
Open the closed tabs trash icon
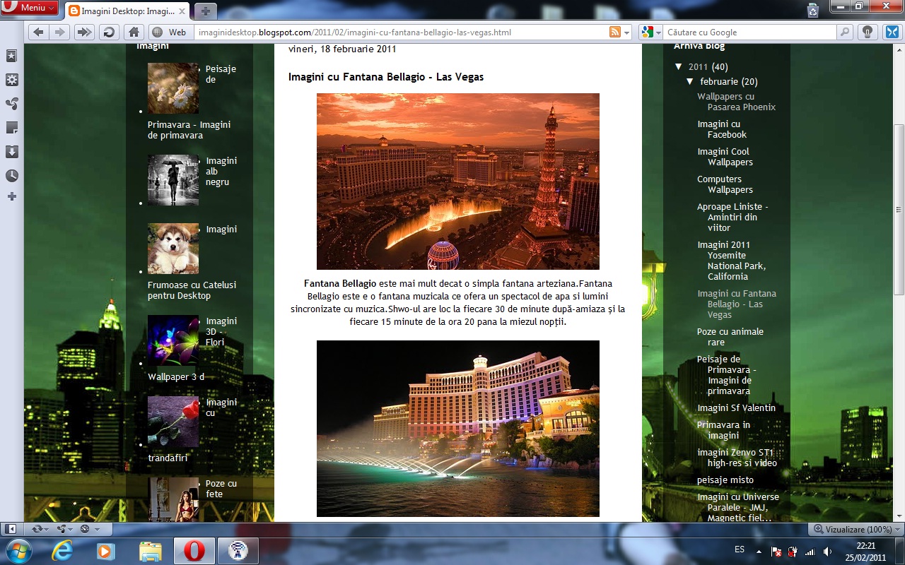click(814, 9)
